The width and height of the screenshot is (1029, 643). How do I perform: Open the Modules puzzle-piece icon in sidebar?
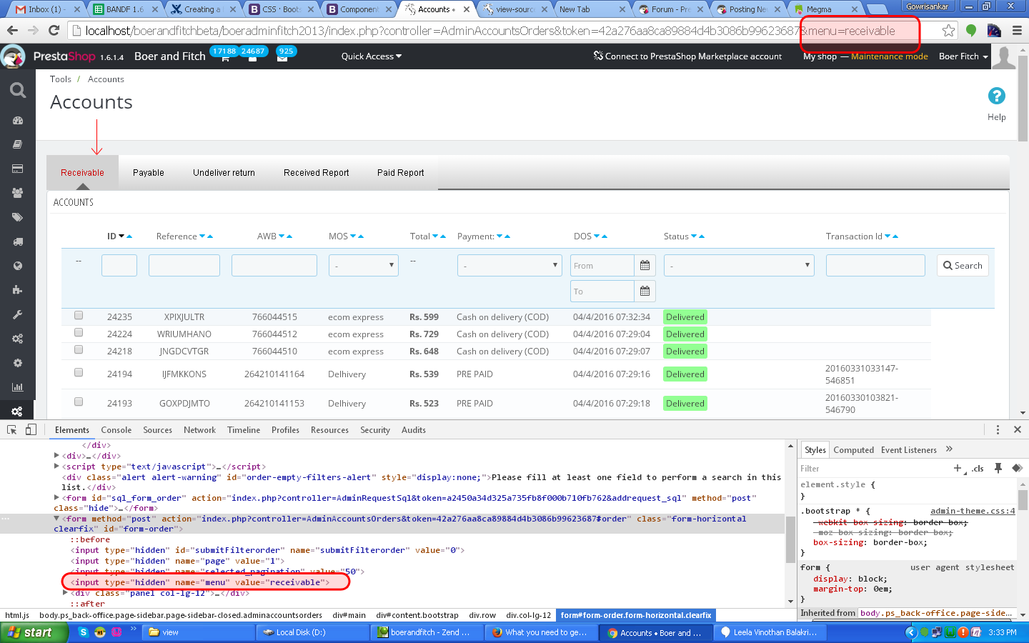(18, 290)
